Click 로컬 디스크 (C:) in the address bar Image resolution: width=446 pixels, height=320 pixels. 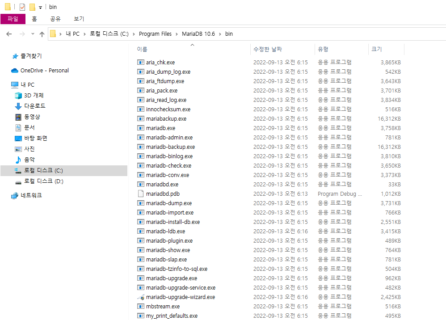coord(109,34)
